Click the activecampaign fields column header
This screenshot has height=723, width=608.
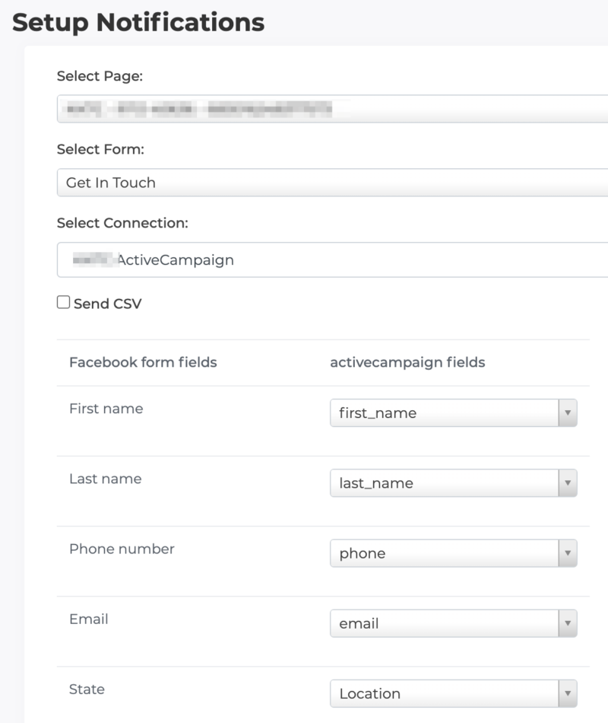[x=407, y=362]
